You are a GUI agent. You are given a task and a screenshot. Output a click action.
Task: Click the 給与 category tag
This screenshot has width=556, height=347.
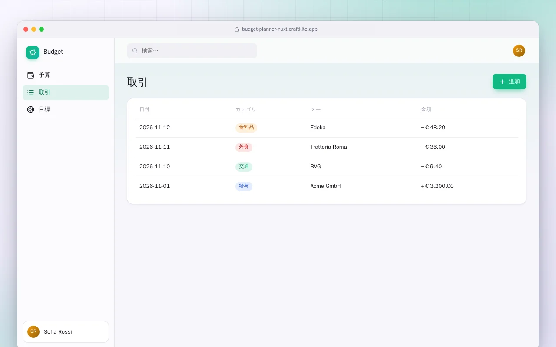[x=244, y=186]
